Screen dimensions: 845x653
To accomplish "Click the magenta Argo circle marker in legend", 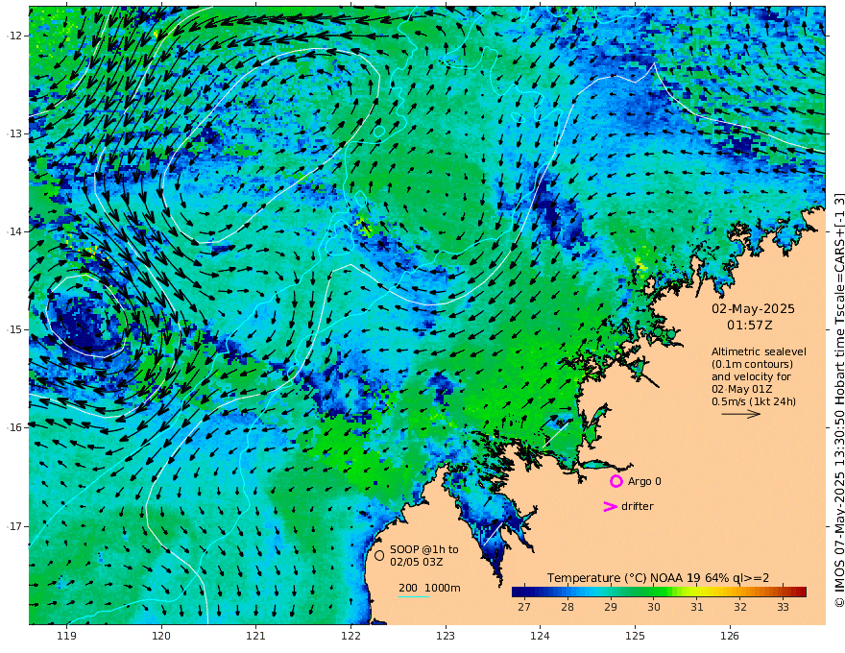I will (616, 481).
